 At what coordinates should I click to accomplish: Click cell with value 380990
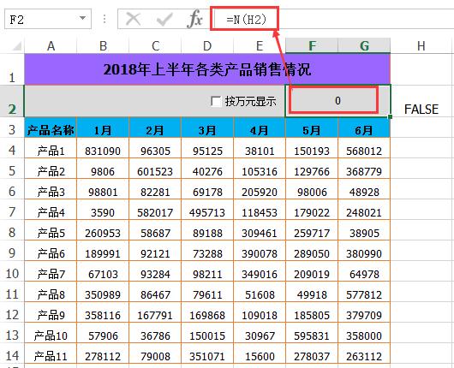click(x=364, y=251)
